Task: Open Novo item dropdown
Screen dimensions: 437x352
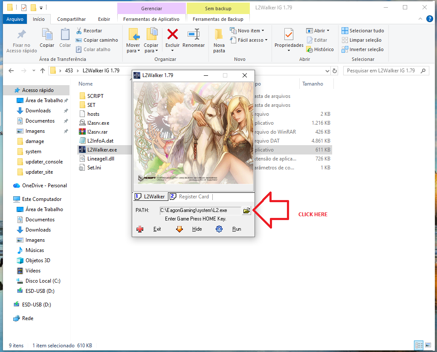Action: (247, 31)
